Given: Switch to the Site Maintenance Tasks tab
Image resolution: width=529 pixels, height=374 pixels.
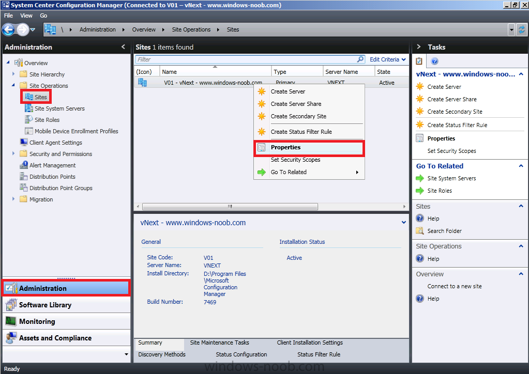Looking at the screenshot, I should tap(220, 342).
